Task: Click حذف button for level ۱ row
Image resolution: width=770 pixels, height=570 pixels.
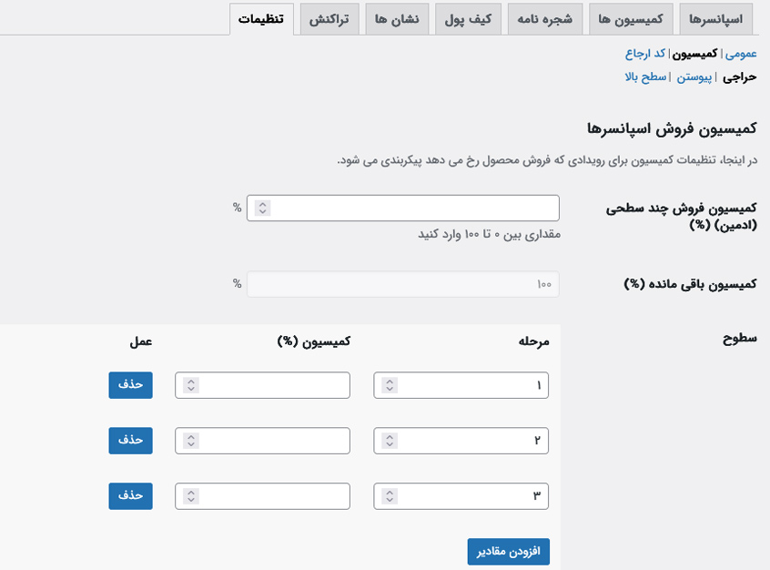Action: (131, 385)
